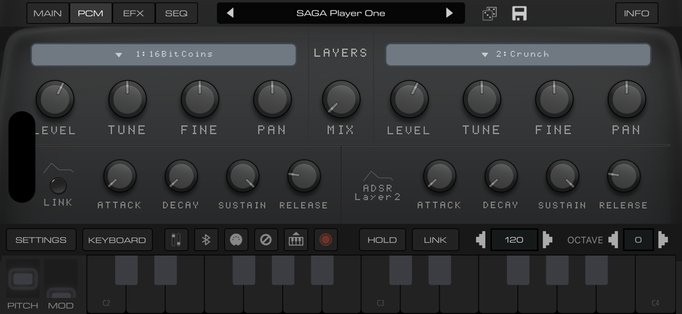Click the panic/stop circle-slash icon
The width and height of the screenshot is (682, 314).
pos(266,239)
